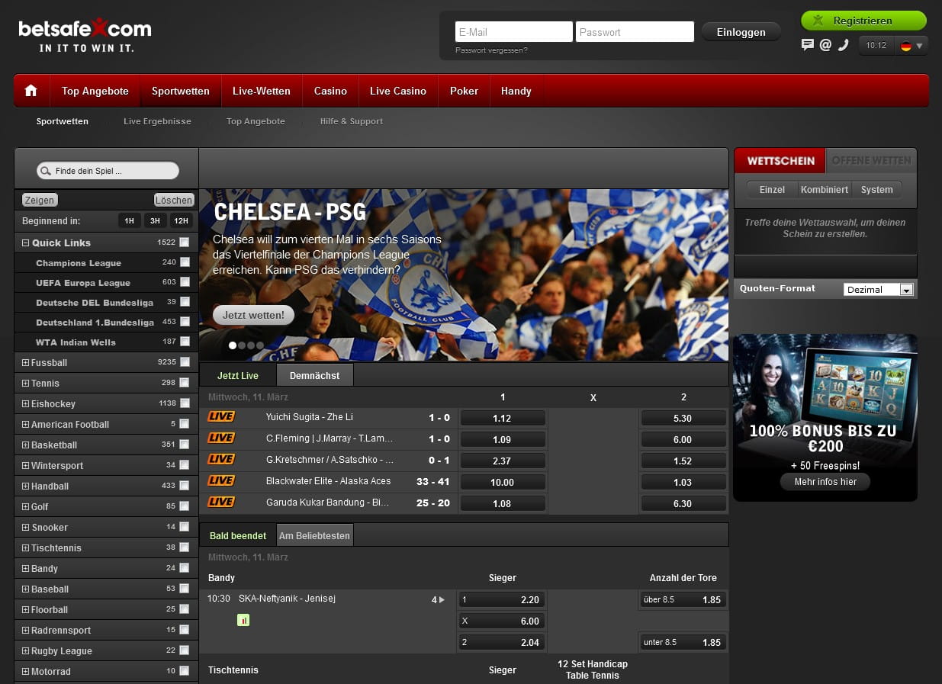This screenshot has height=684, width=942.
Task: Switch to the Am Beliebtesten tab
Action: point(314,535)
